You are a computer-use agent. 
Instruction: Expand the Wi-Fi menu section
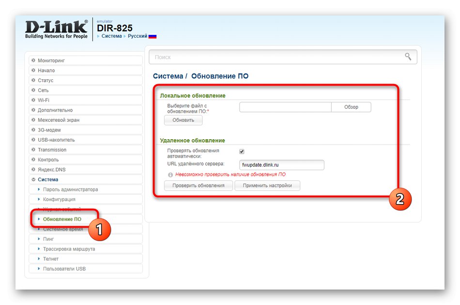pyautogui.click(x=86, y=100)
